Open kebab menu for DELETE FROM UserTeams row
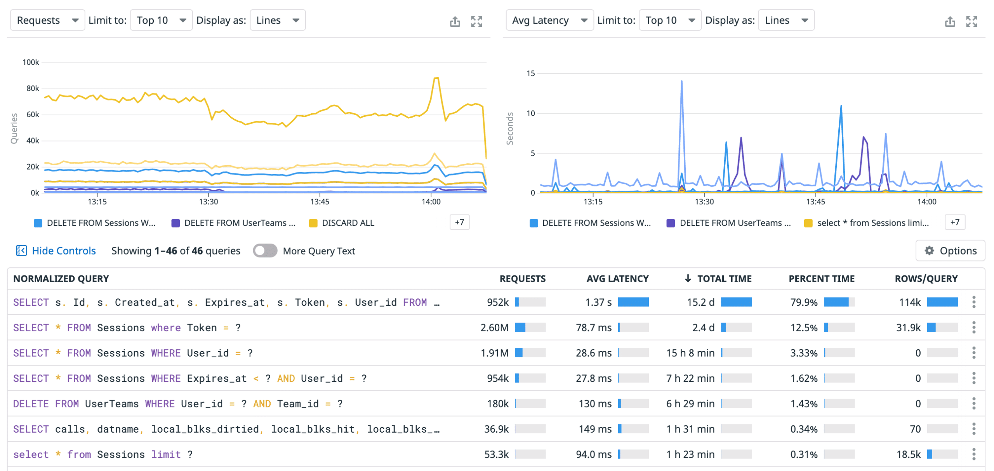Image resolution: width=994 pixels, height=471 pixels. pyautogui.click(x=973, y=403)
